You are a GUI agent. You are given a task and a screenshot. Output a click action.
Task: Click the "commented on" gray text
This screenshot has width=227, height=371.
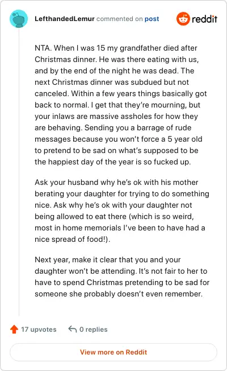coord(119,19)
